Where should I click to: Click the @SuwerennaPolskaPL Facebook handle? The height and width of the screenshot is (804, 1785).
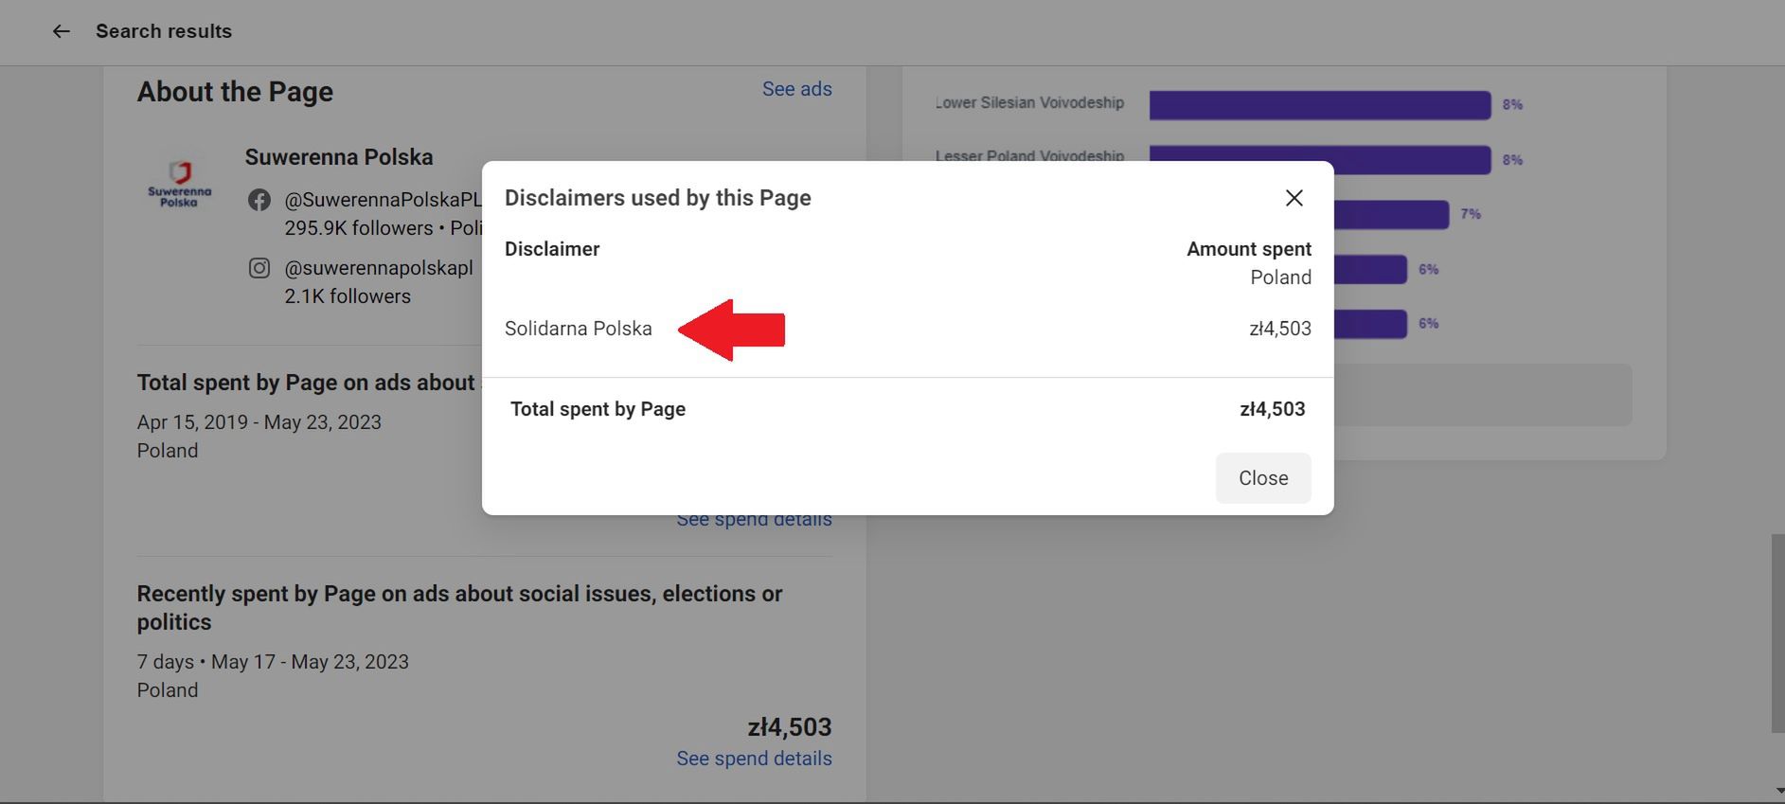click(x=384, y=200)
